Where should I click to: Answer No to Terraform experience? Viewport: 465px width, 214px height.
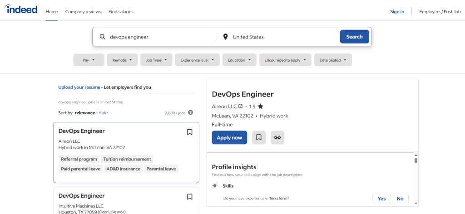click(400, 198)
